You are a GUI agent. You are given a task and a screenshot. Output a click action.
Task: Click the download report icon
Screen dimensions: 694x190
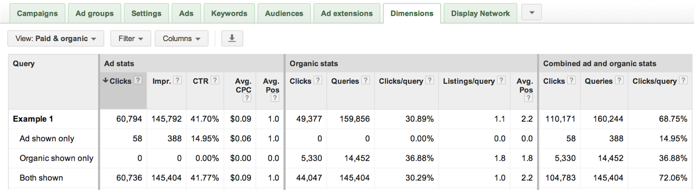pyautogui.click(x=232, y=38)
